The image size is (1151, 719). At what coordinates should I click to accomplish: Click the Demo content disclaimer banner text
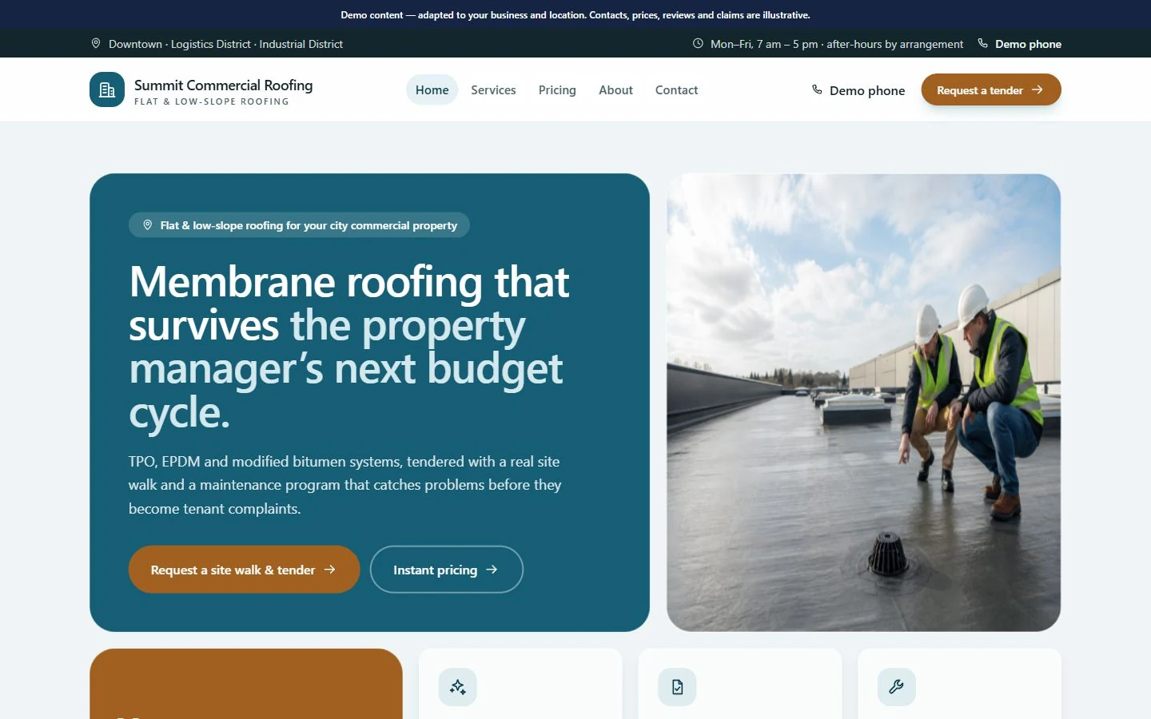click(575, 14)
